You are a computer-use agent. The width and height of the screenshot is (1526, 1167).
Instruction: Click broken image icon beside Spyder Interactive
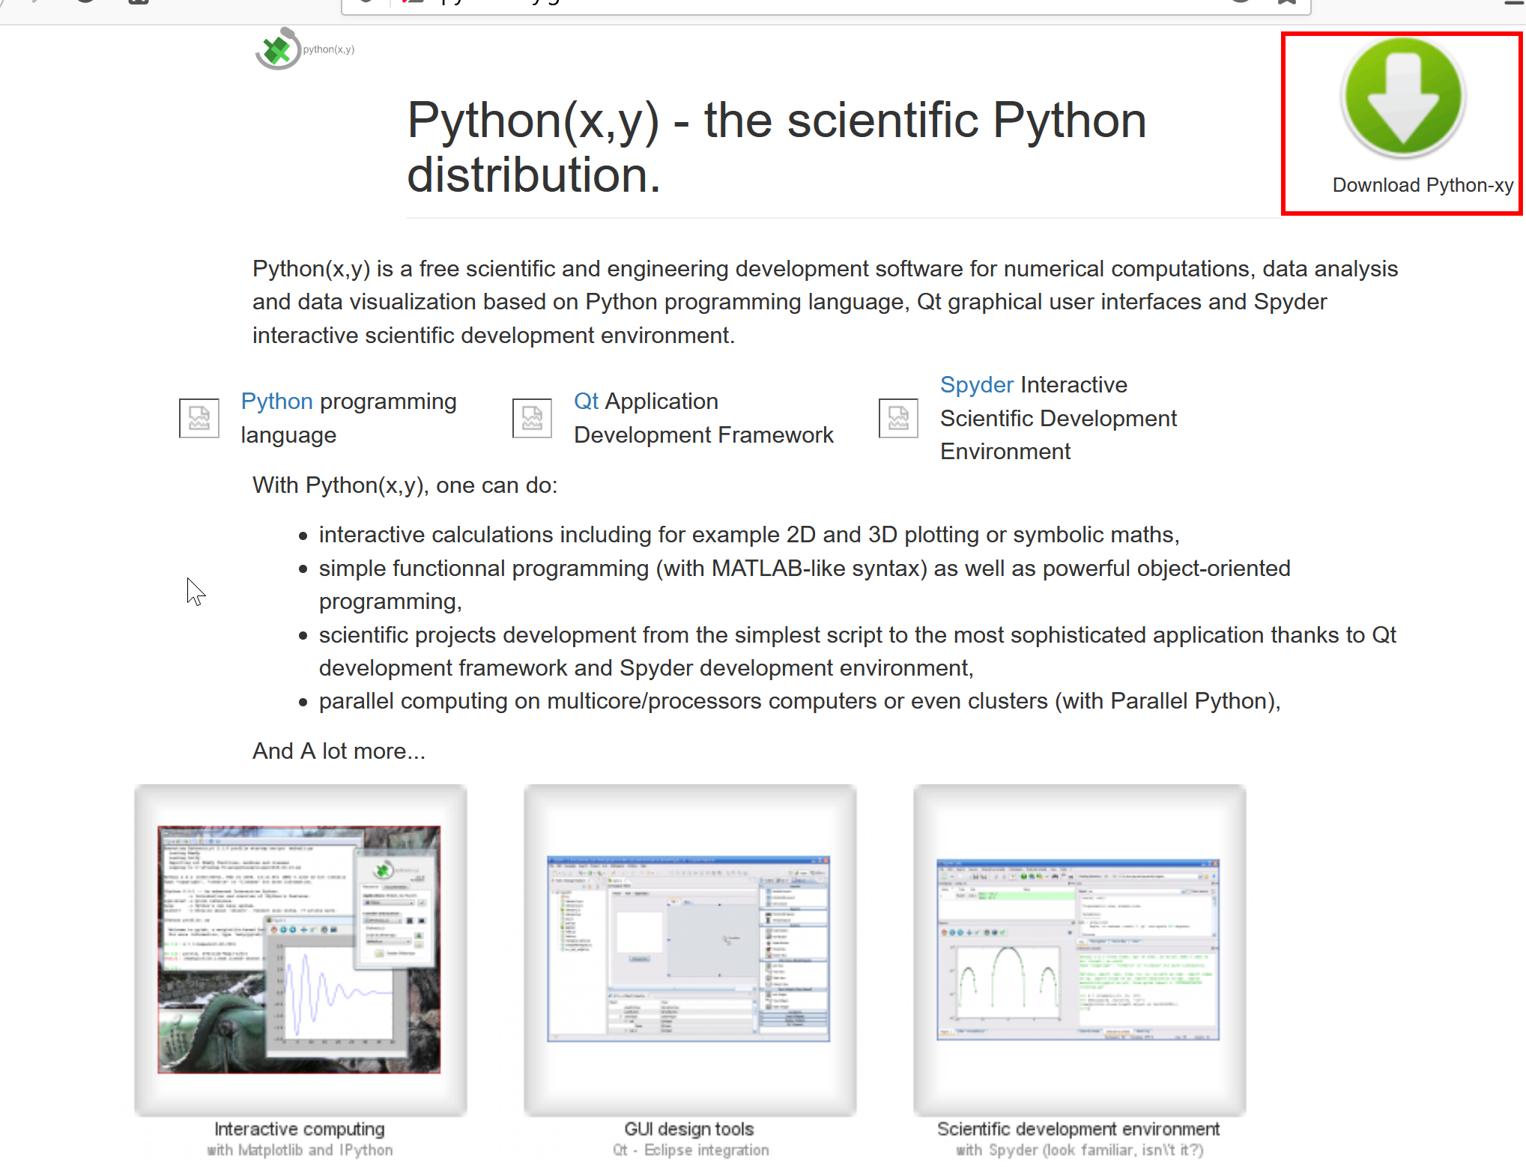click(x=898, y=418)
